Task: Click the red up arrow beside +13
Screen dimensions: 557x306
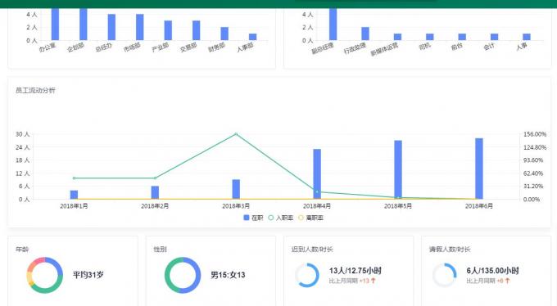Action: point(373,281)
